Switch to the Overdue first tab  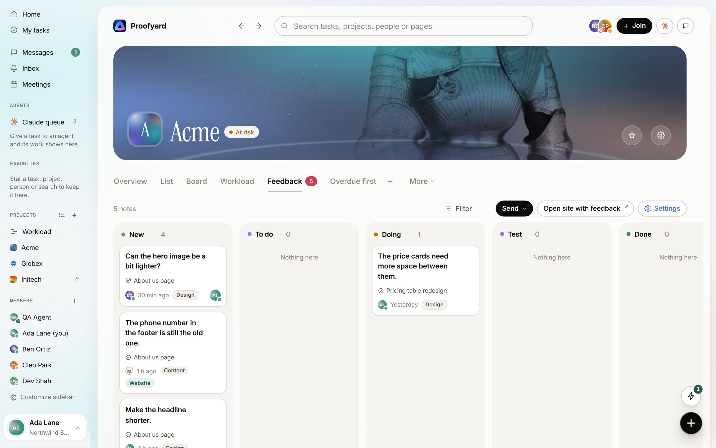(353, 181)
